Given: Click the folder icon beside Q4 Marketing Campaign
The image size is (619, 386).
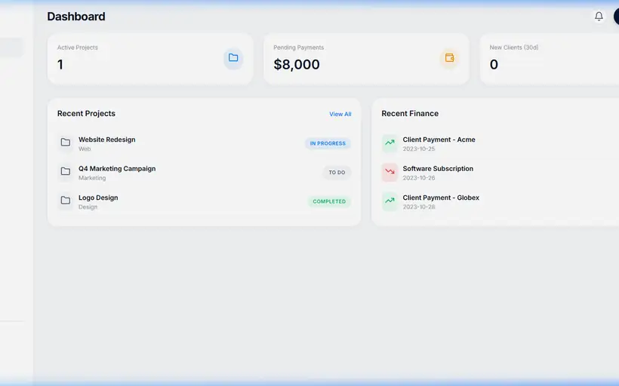Looking at the screenshot, I should point(66,171).
